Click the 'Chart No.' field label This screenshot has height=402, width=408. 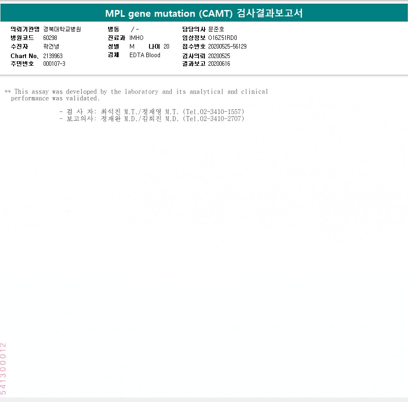[x=25, y=56]
